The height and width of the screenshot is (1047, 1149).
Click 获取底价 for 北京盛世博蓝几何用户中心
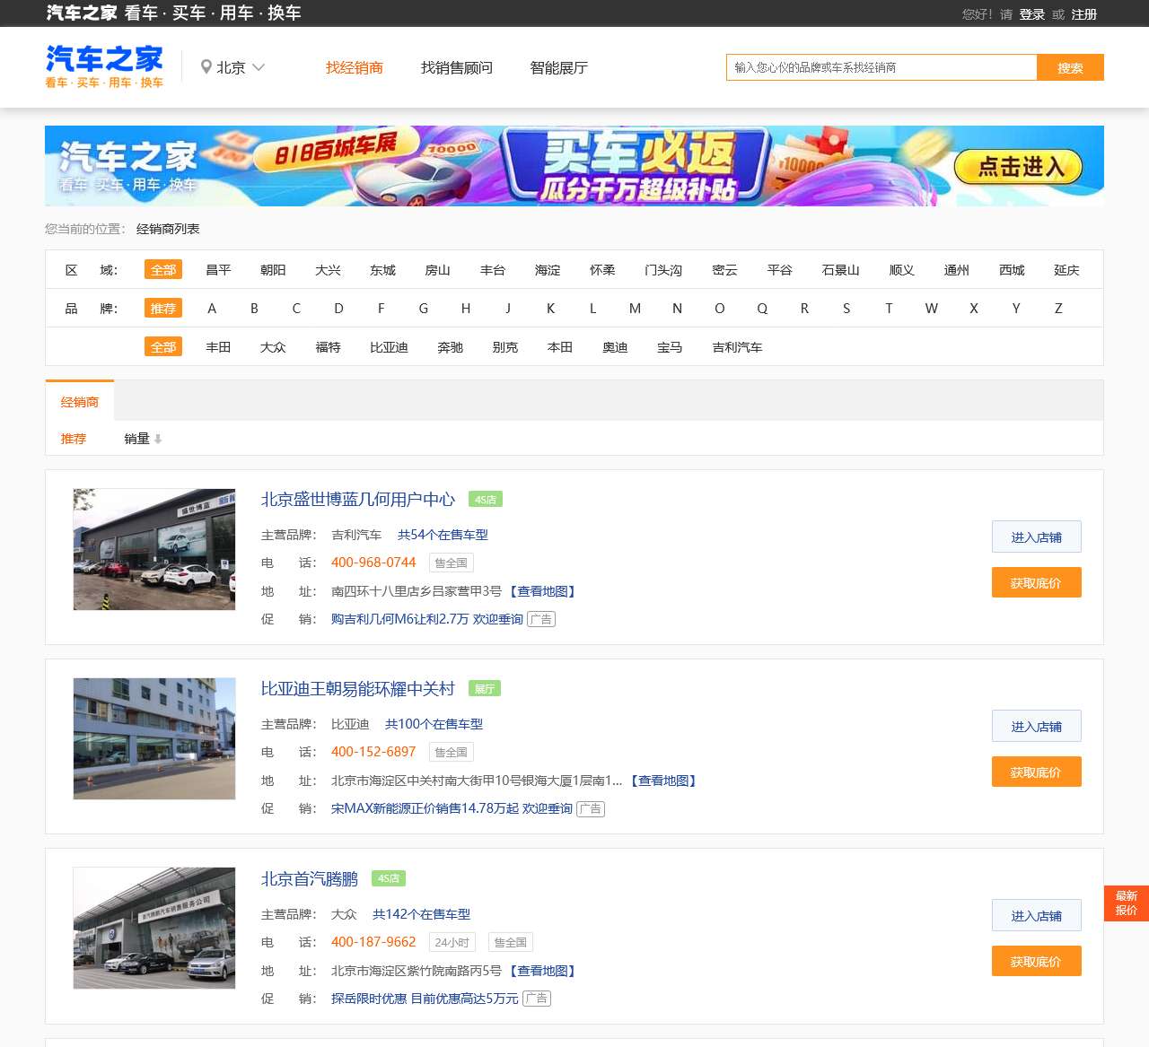click(x=1037, y=582)
